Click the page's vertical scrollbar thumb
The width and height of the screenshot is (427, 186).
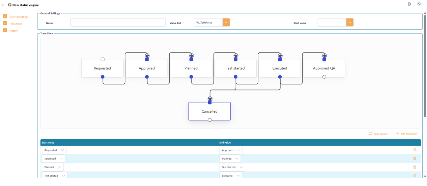click(425, 66)
